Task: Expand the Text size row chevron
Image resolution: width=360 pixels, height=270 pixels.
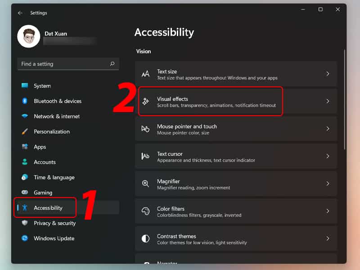Action: coord(328,74)
